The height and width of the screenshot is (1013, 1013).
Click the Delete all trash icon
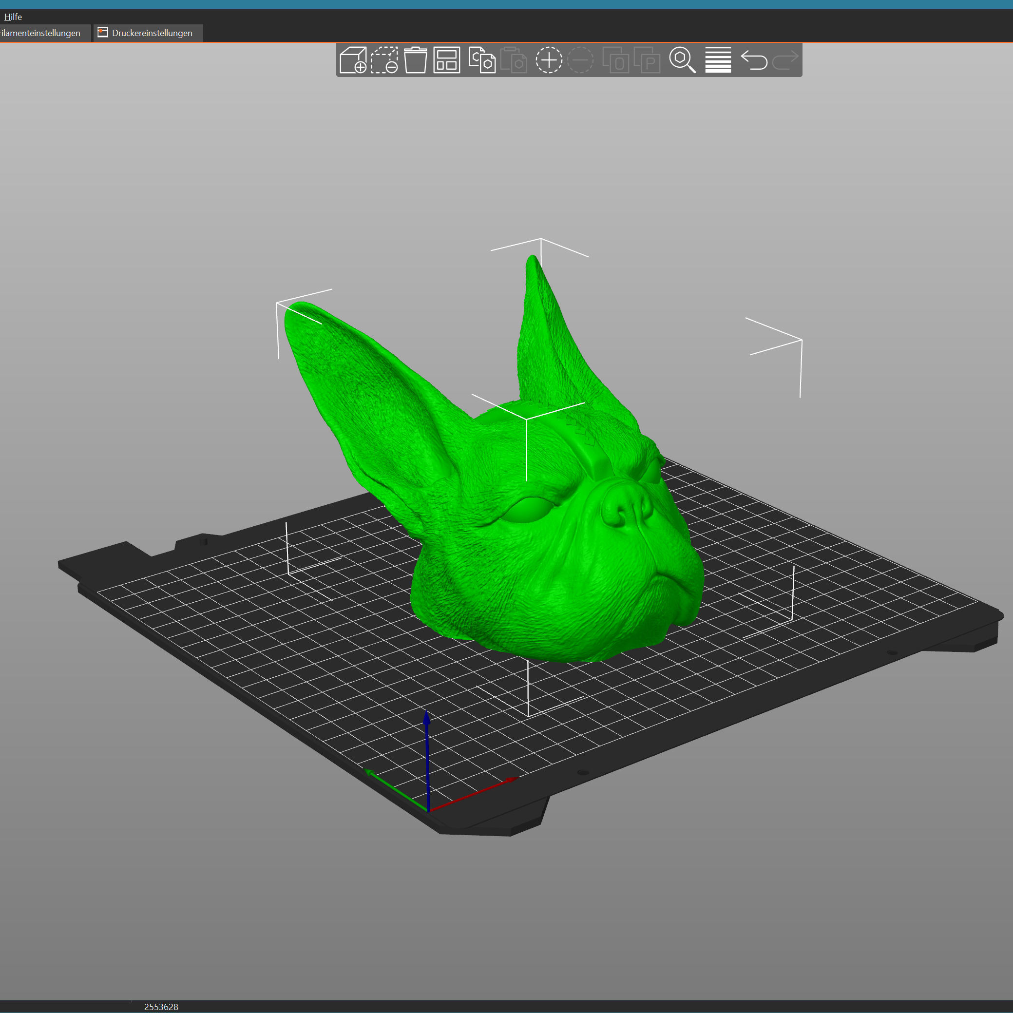pyautogui.click(x=415, y=60)
